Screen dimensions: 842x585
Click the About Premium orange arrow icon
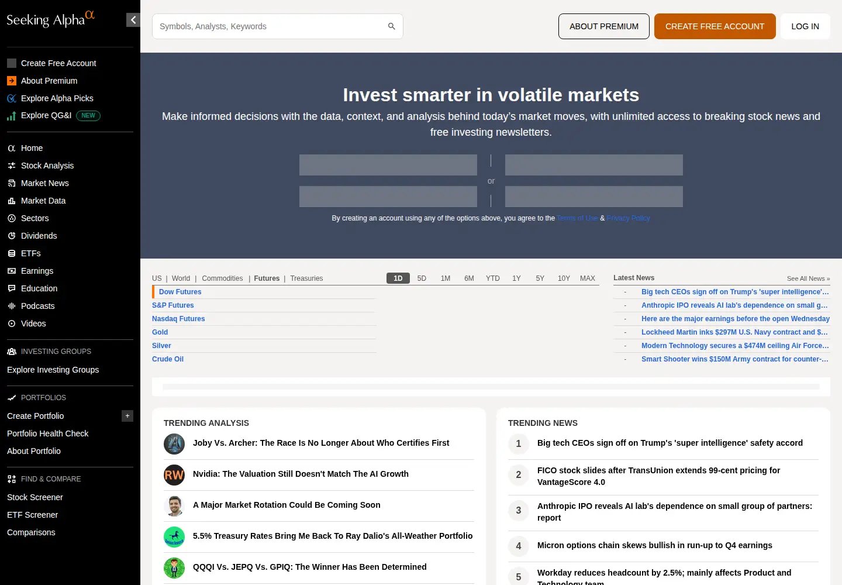pos(12,81)
